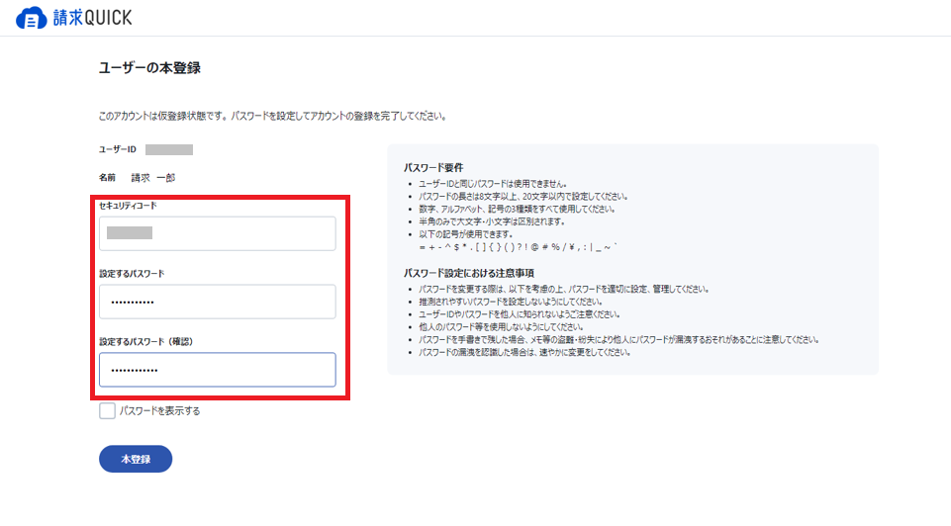
Task: Focus the 設定するパスワード input field
Action: click(x=217, y=302)
